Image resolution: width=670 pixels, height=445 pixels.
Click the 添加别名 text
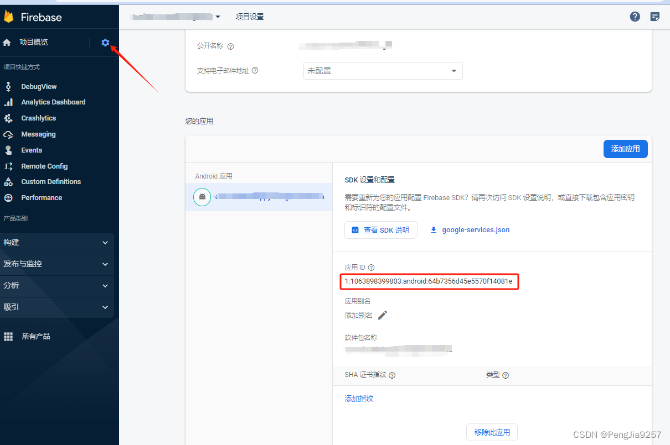[359, 315]
